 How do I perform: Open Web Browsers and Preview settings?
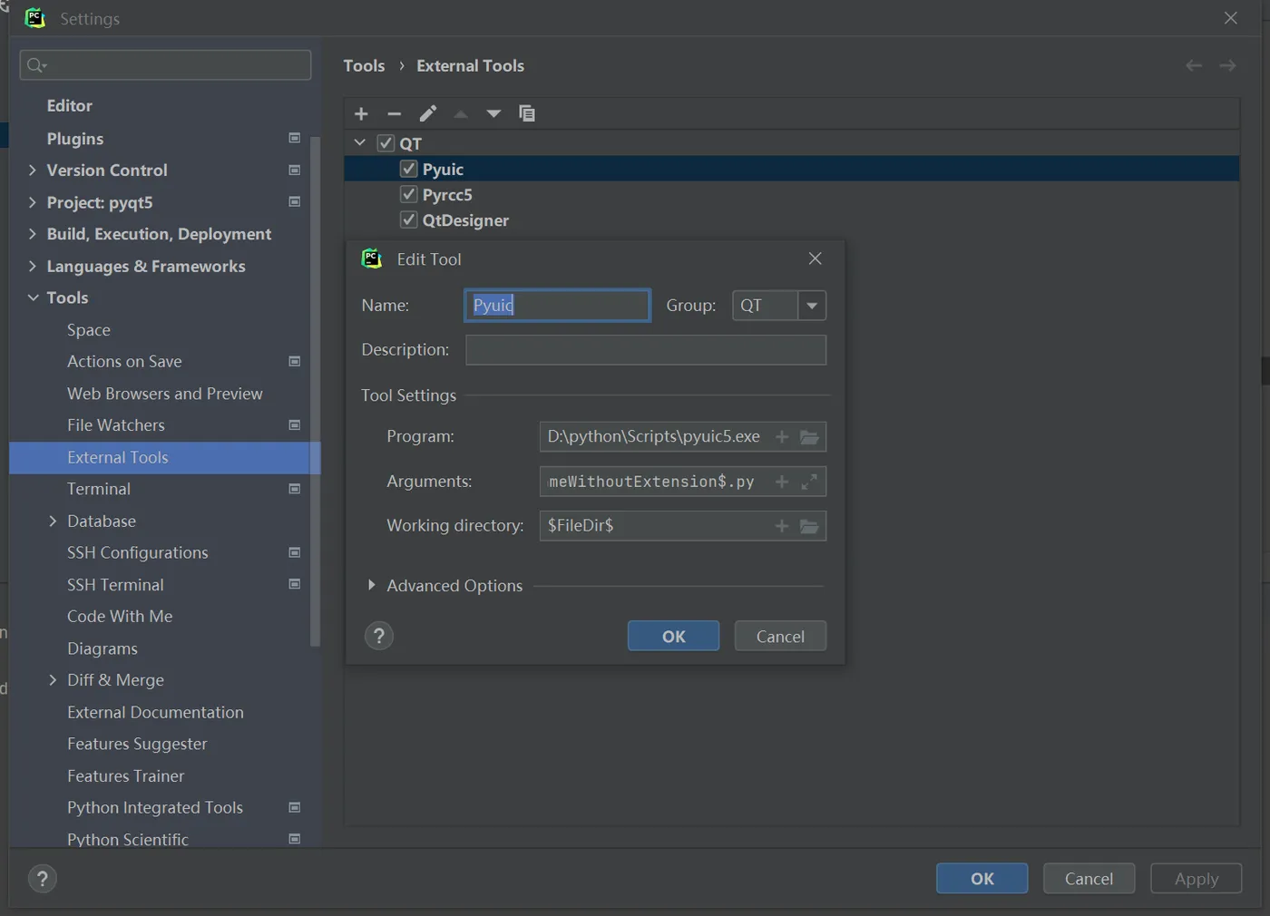[x=165, y=394]
